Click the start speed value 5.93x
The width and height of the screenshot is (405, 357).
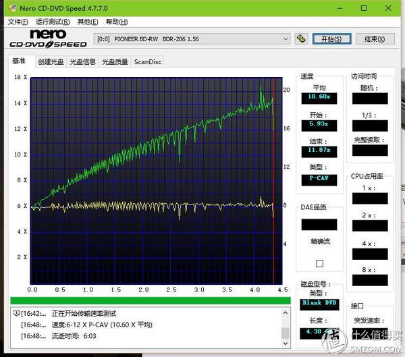[319, 126]
